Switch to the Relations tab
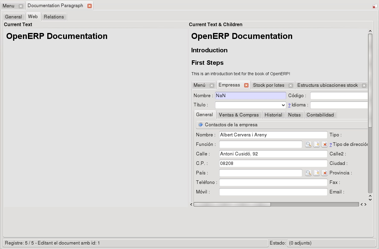The height and width of the screenshot is (249, 379). (x=54, y=17)
